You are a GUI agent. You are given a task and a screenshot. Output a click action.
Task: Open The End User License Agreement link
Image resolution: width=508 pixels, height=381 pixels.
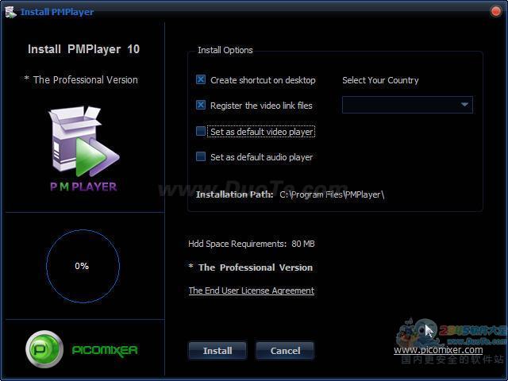click(x=252, y=291)
